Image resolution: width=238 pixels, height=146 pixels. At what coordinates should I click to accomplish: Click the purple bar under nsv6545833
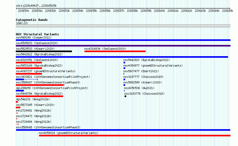(x=123, y=46)
